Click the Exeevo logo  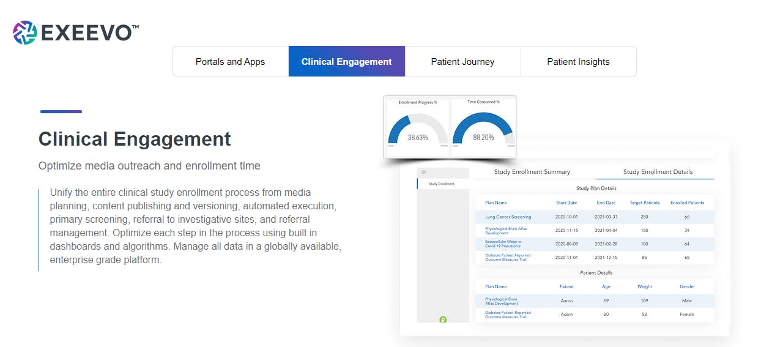pos(75,32)
